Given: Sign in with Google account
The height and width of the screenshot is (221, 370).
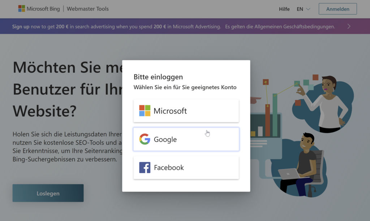Looking at the screenshot, I should pos(186,139).
